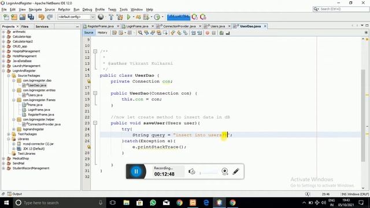370x208 pixels.
Task: Click the Debug Project toolbar icon
Action: (138, 17)
